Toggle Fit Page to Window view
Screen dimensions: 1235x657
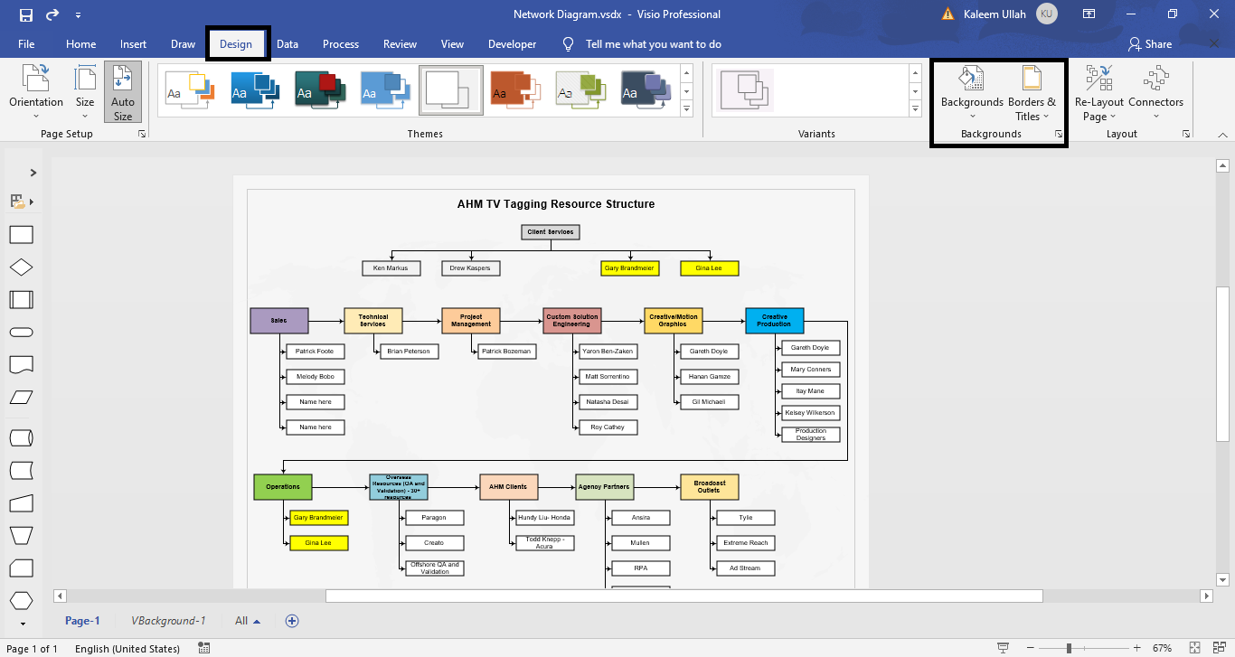click(1193, 648)
